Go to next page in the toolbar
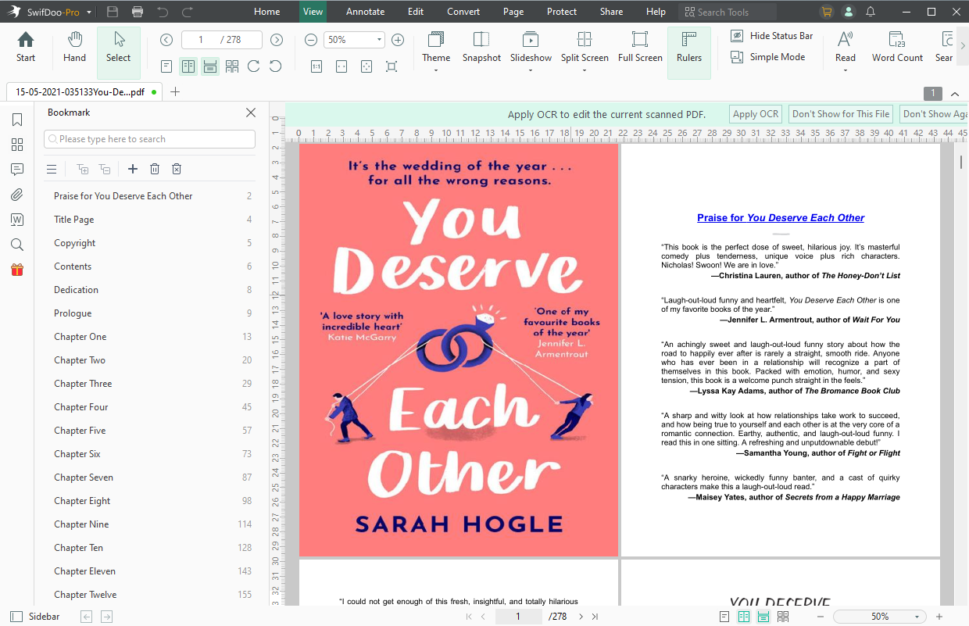 [277, 40]
